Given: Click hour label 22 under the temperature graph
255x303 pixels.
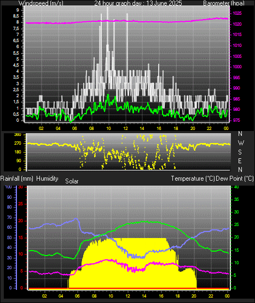Looking at the screenshot, I should (211, 296).
